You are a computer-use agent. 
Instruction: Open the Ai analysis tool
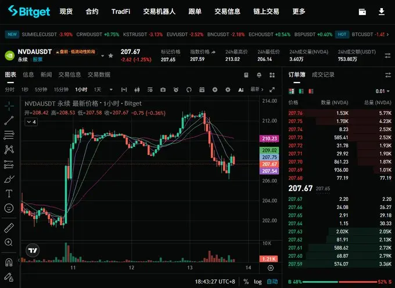click(241, 90)
